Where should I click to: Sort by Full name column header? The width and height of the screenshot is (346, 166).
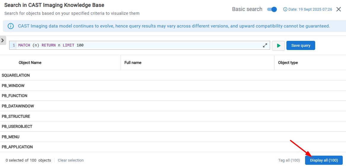(133, 63)
